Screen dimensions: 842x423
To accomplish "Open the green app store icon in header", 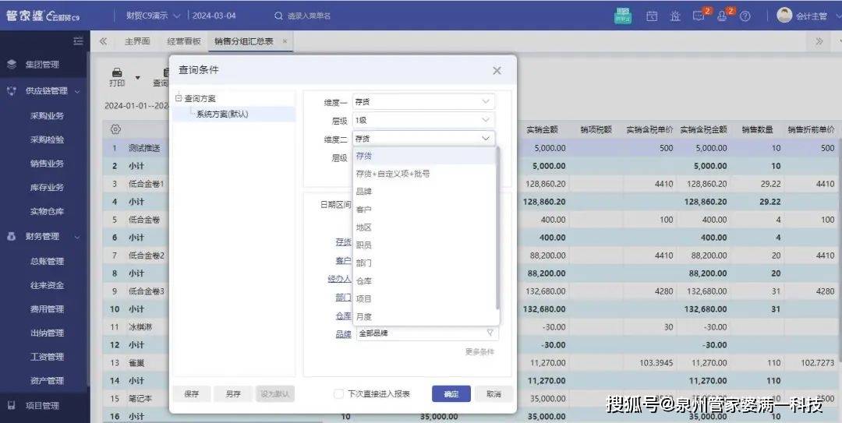I will (x=623, y=16).
